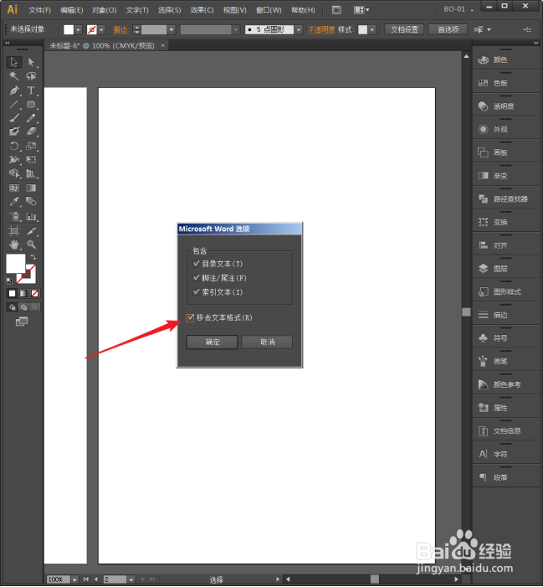
Task: Open the zoom level dropdown at 100%
Action: click(74, 579)
